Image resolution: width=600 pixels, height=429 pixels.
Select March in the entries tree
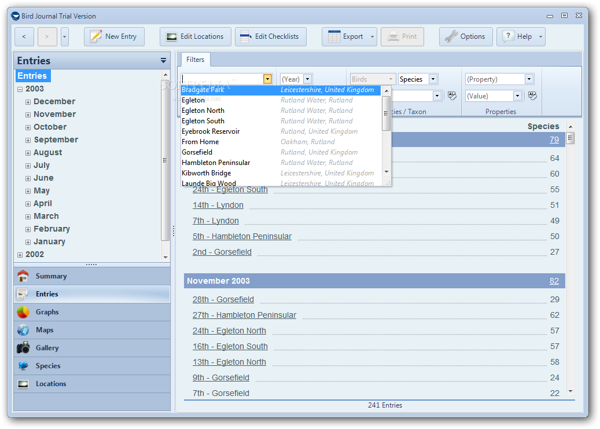coord(46,216)
